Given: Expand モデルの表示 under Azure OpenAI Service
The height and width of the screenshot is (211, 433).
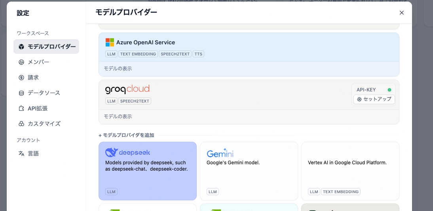Looking at the screenshot, I should click(x=118, y=68).
